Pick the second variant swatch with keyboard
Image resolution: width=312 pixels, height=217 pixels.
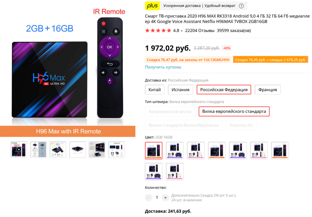175,151
